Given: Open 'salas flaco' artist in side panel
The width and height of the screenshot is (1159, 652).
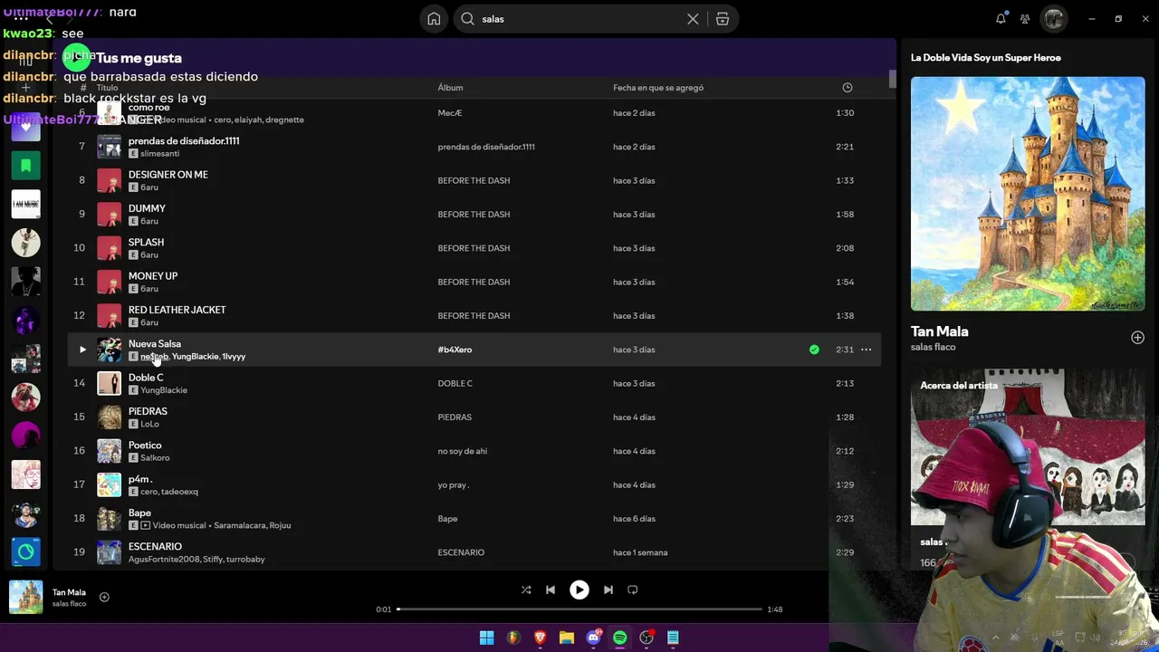Looking at the screenshot, I should pyautogui.click(x=933, y=347).
